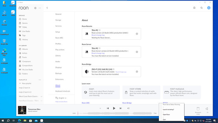The height and width of the screenshot is (123, 218).
Task: Open the profile avatar menu
Action: coord(209,8)
